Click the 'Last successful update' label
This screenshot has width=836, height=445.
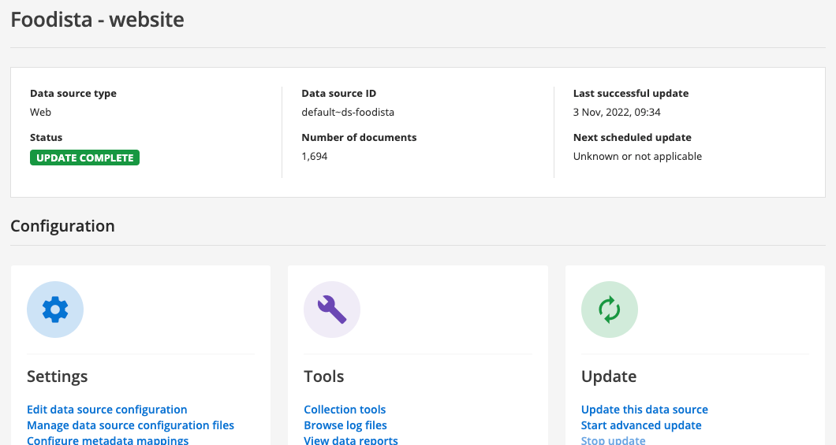[x=631, y=94]
